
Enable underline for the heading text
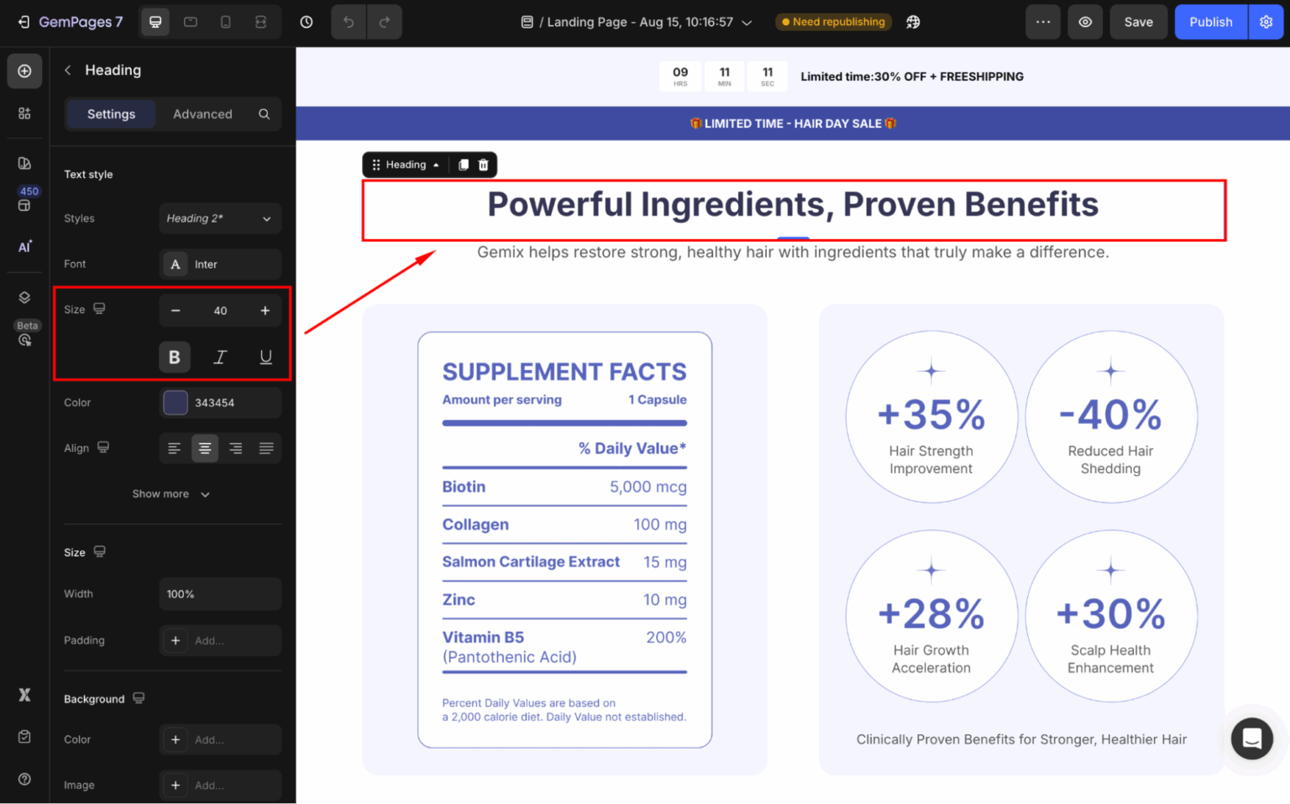265,357
